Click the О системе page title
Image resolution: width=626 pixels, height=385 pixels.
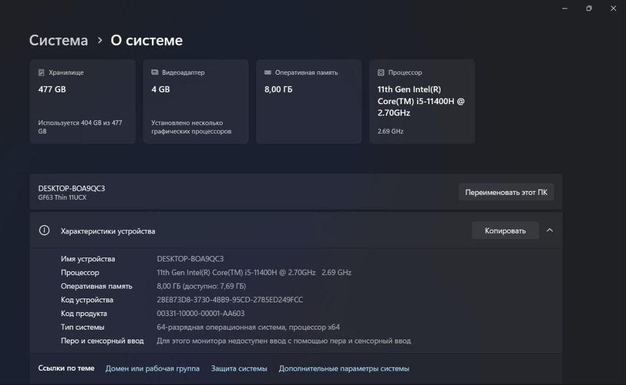146,40
